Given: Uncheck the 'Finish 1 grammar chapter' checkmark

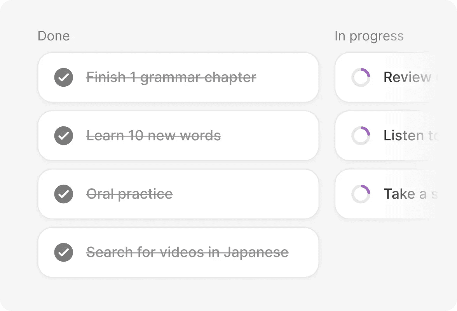Looking at the screenshot, I should coord(64,77).
